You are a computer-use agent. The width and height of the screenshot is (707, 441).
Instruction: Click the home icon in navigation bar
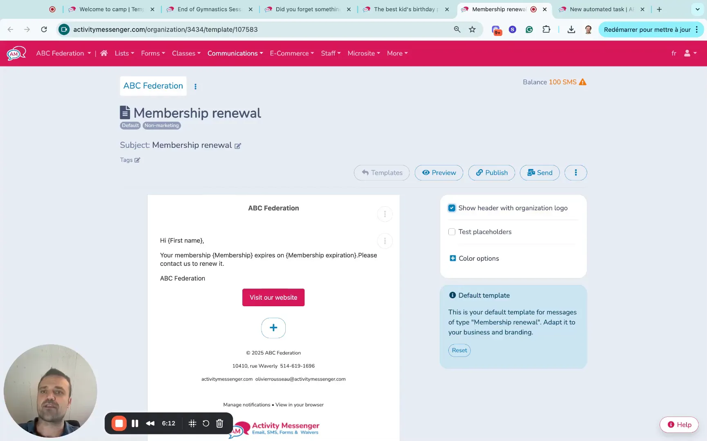[104, 53]
